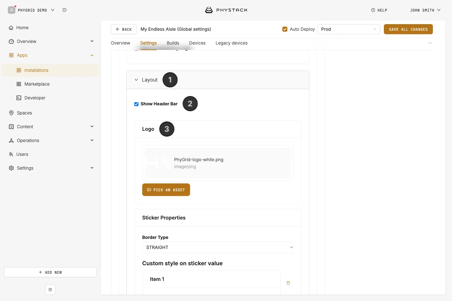This screenshot has height=301, width=452.
Task: Open the Prod environment dropdown
Action: coord(349,29)
